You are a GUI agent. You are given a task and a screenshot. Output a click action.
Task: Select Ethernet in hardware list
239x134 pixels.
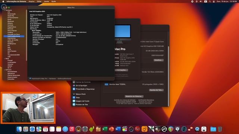click(x=10, y=29)
